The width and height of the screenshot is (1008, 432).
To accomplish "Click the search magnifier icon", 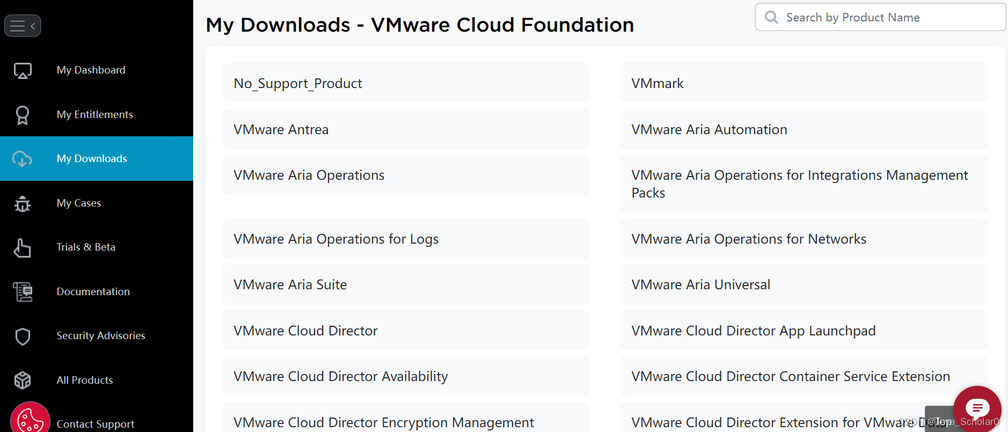I will 771,17.
